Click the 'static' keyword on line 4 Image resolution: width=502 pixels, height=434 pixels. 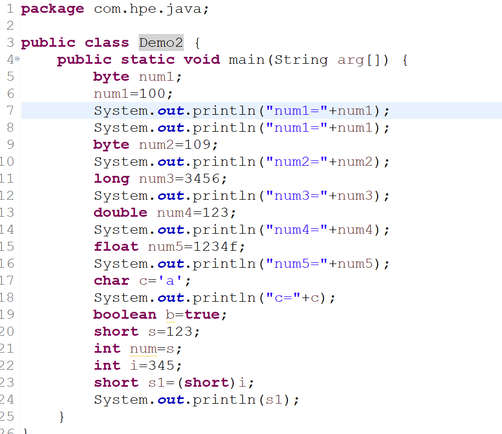[148, 60]
